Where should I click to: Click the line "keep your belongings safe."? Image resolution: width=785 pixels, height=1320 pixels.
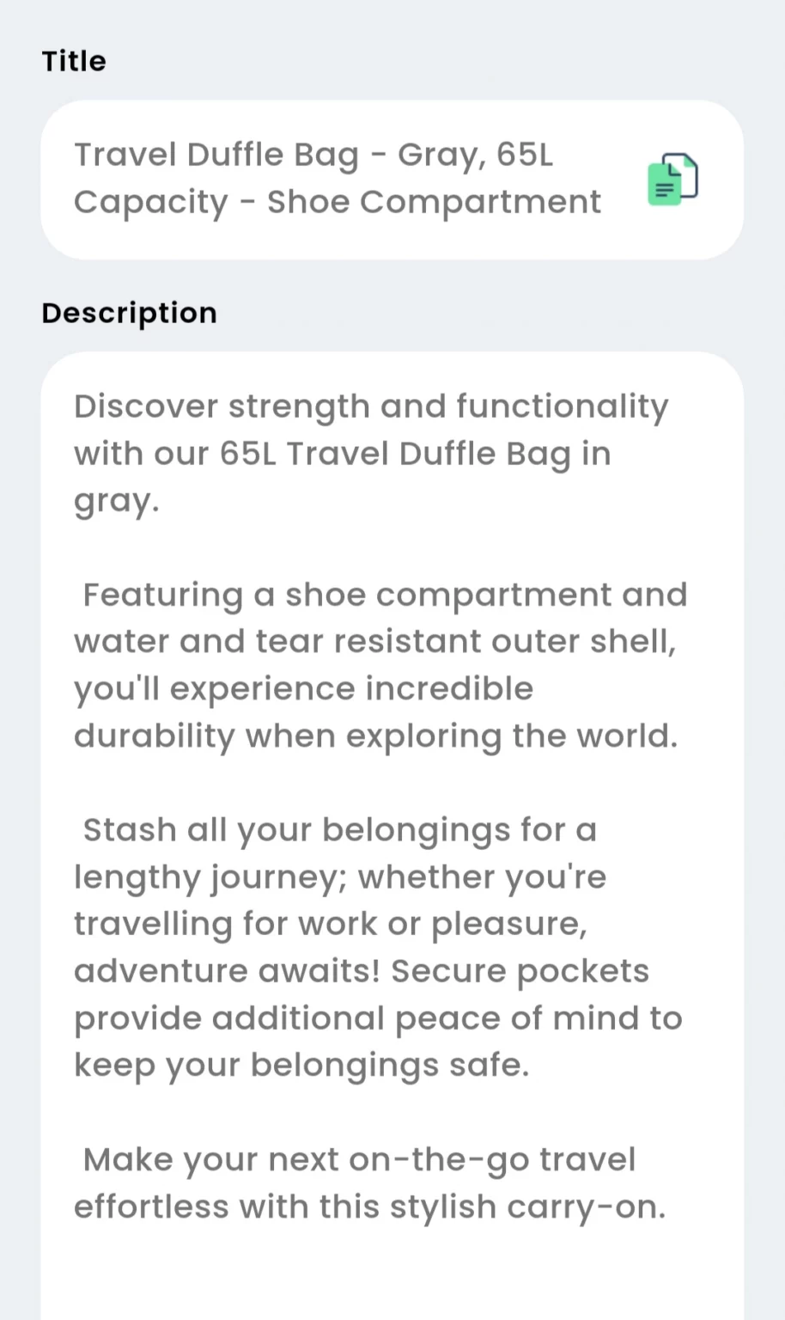pos(301,1066)
